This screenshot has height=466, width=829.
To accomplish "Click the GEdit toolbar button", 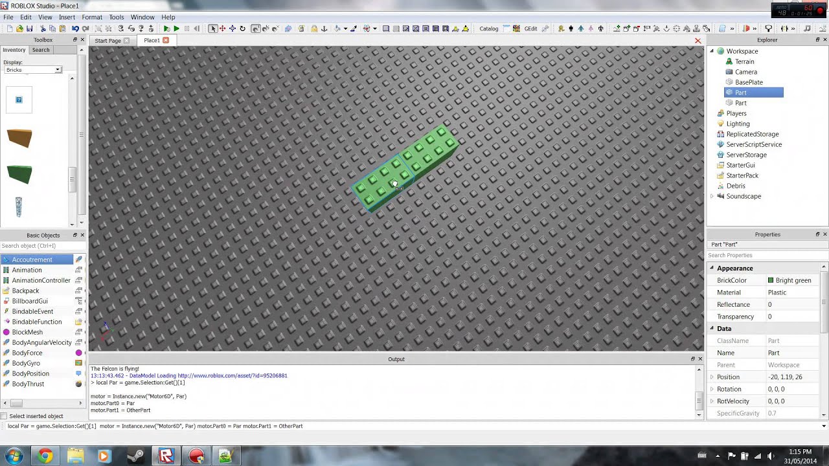I will pos(530,28).
